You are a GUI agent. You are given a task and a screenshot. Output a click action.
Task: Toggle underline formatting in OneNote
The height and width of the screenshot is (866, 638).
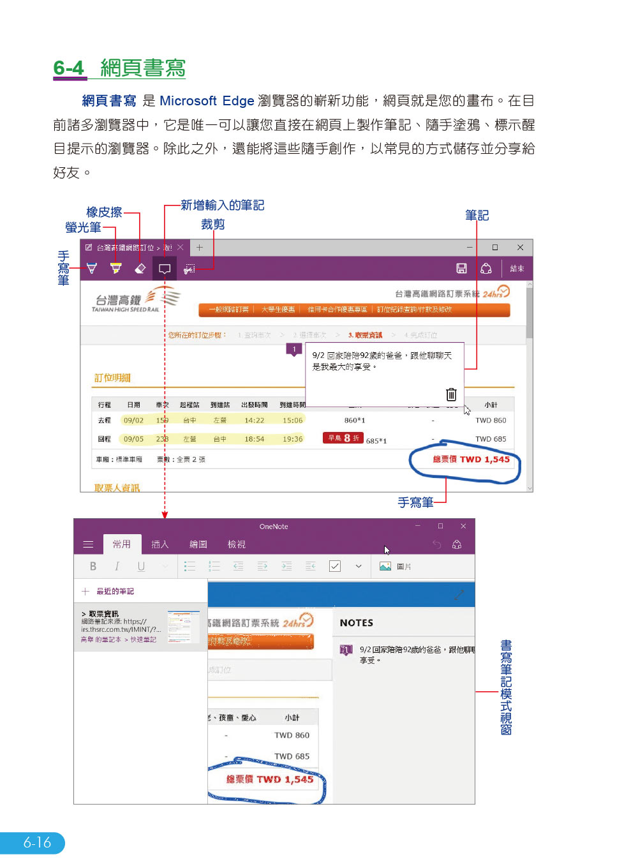tap(141, 566)
